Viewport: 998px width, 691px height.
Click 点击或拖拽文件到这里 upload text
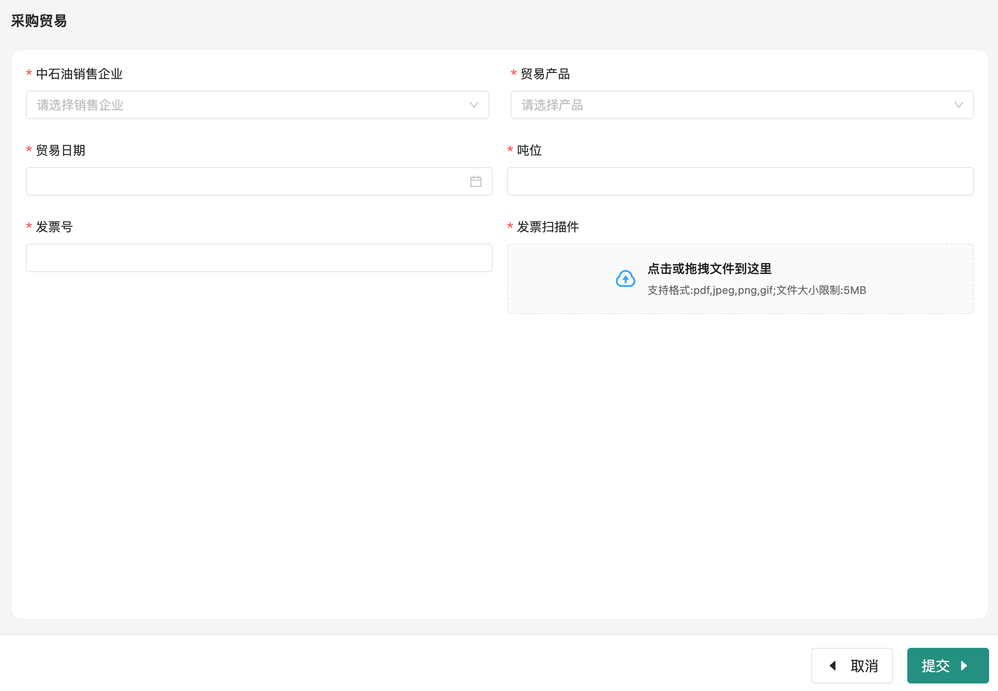(x=709, y=269)
